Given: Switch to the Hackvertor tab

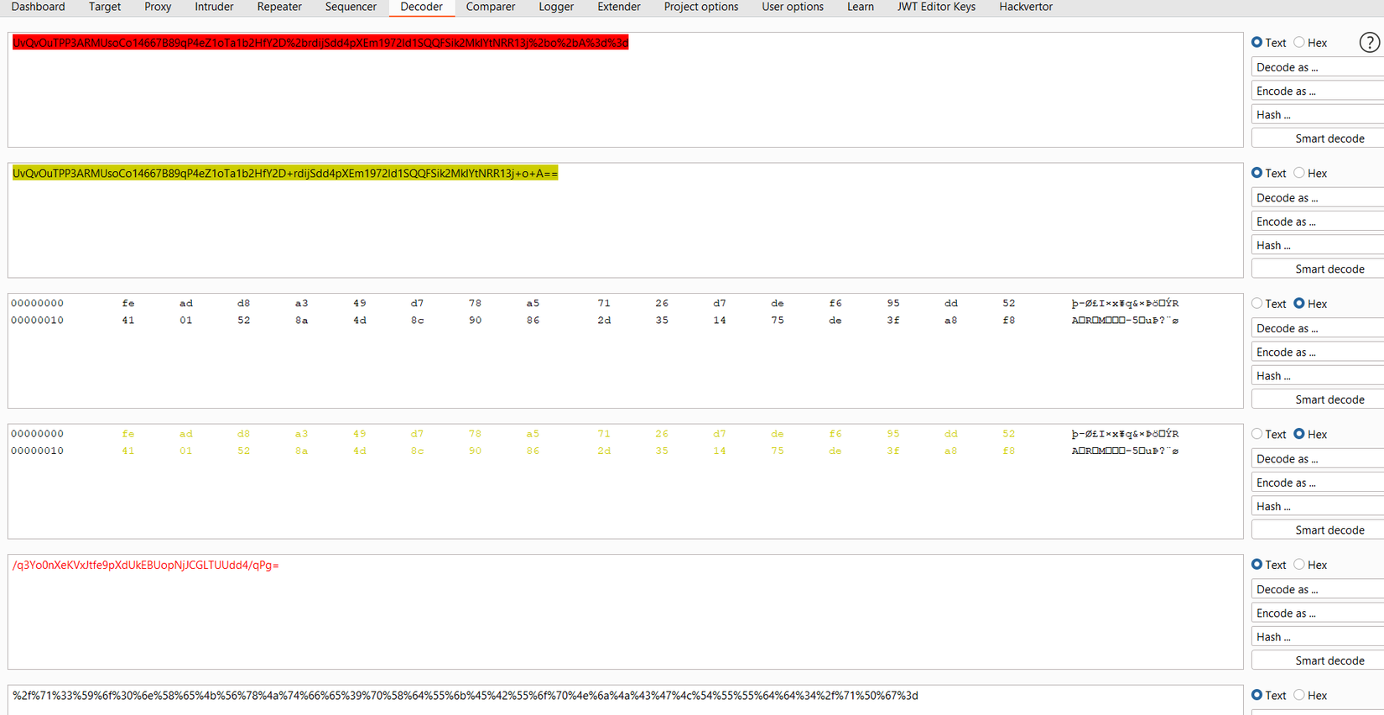Looking at the screenshot, I should (x=1025, y=7).
